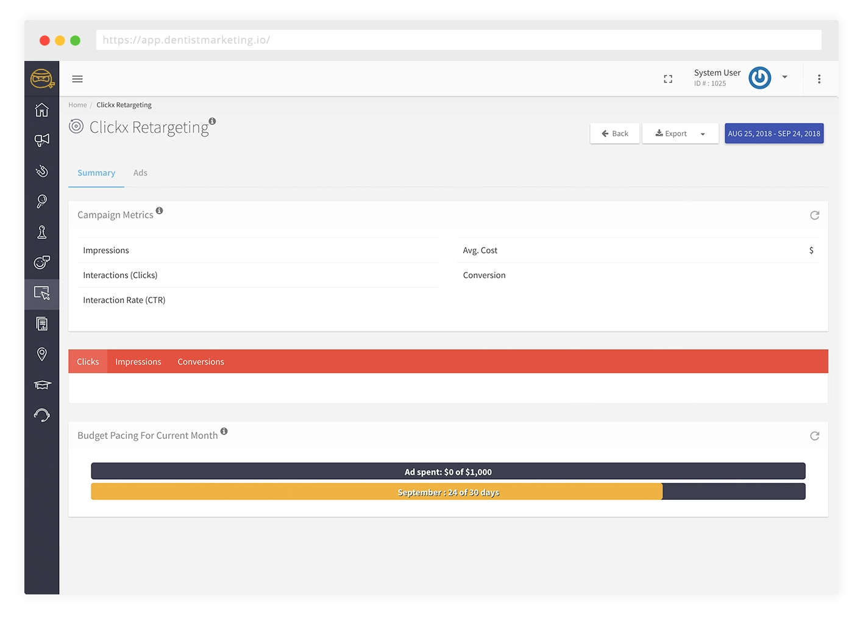Click info icon beside Clickx Retargeting title
Image resolution: width=863 pixels, height=620 pixels.
click(x=212, y=121)
